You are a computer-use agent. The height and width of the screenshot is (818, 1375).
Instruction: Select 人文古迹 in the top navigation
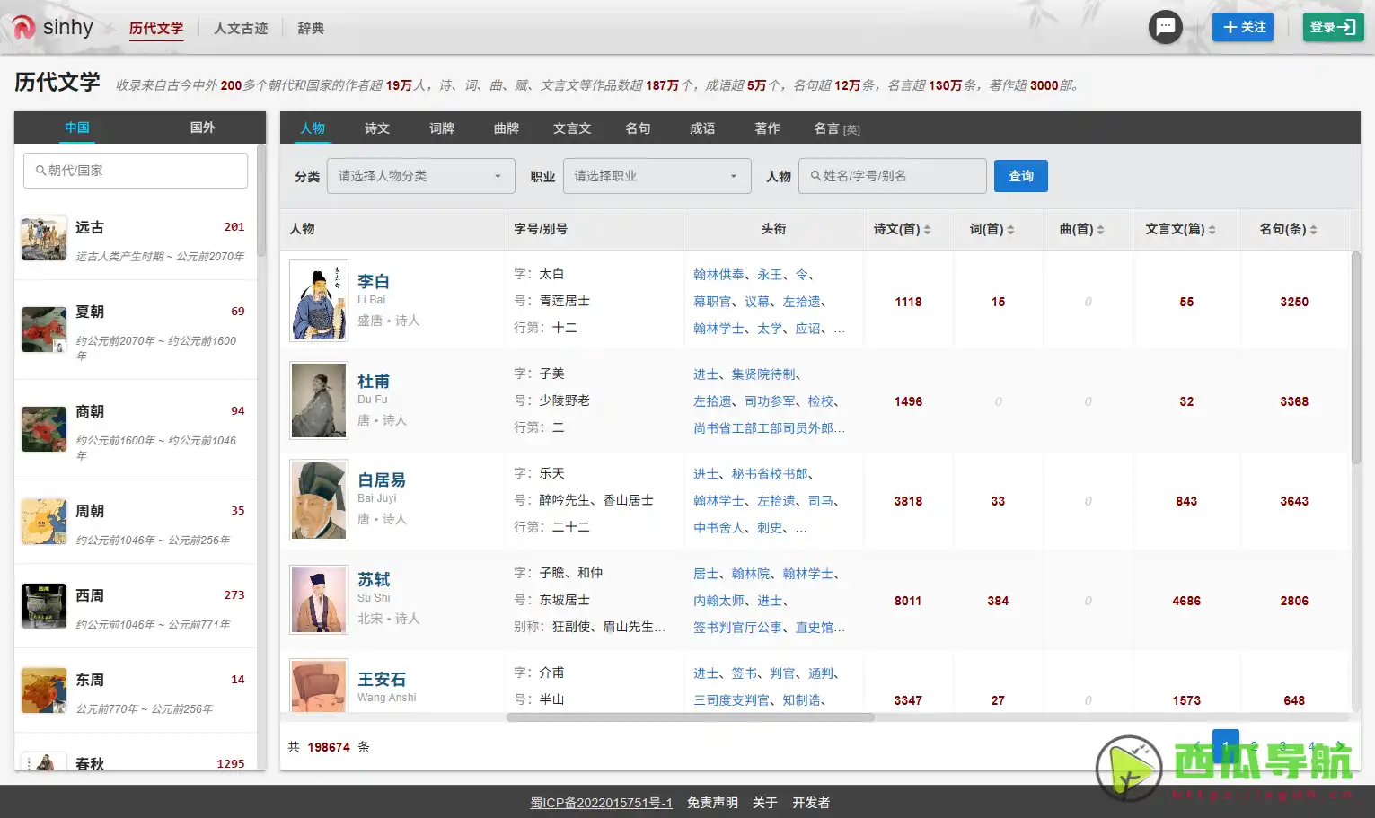pos(240,28)
